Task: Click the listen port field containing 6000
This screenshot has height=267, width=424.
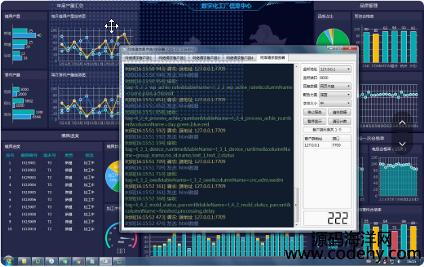Action: [335, 77]
